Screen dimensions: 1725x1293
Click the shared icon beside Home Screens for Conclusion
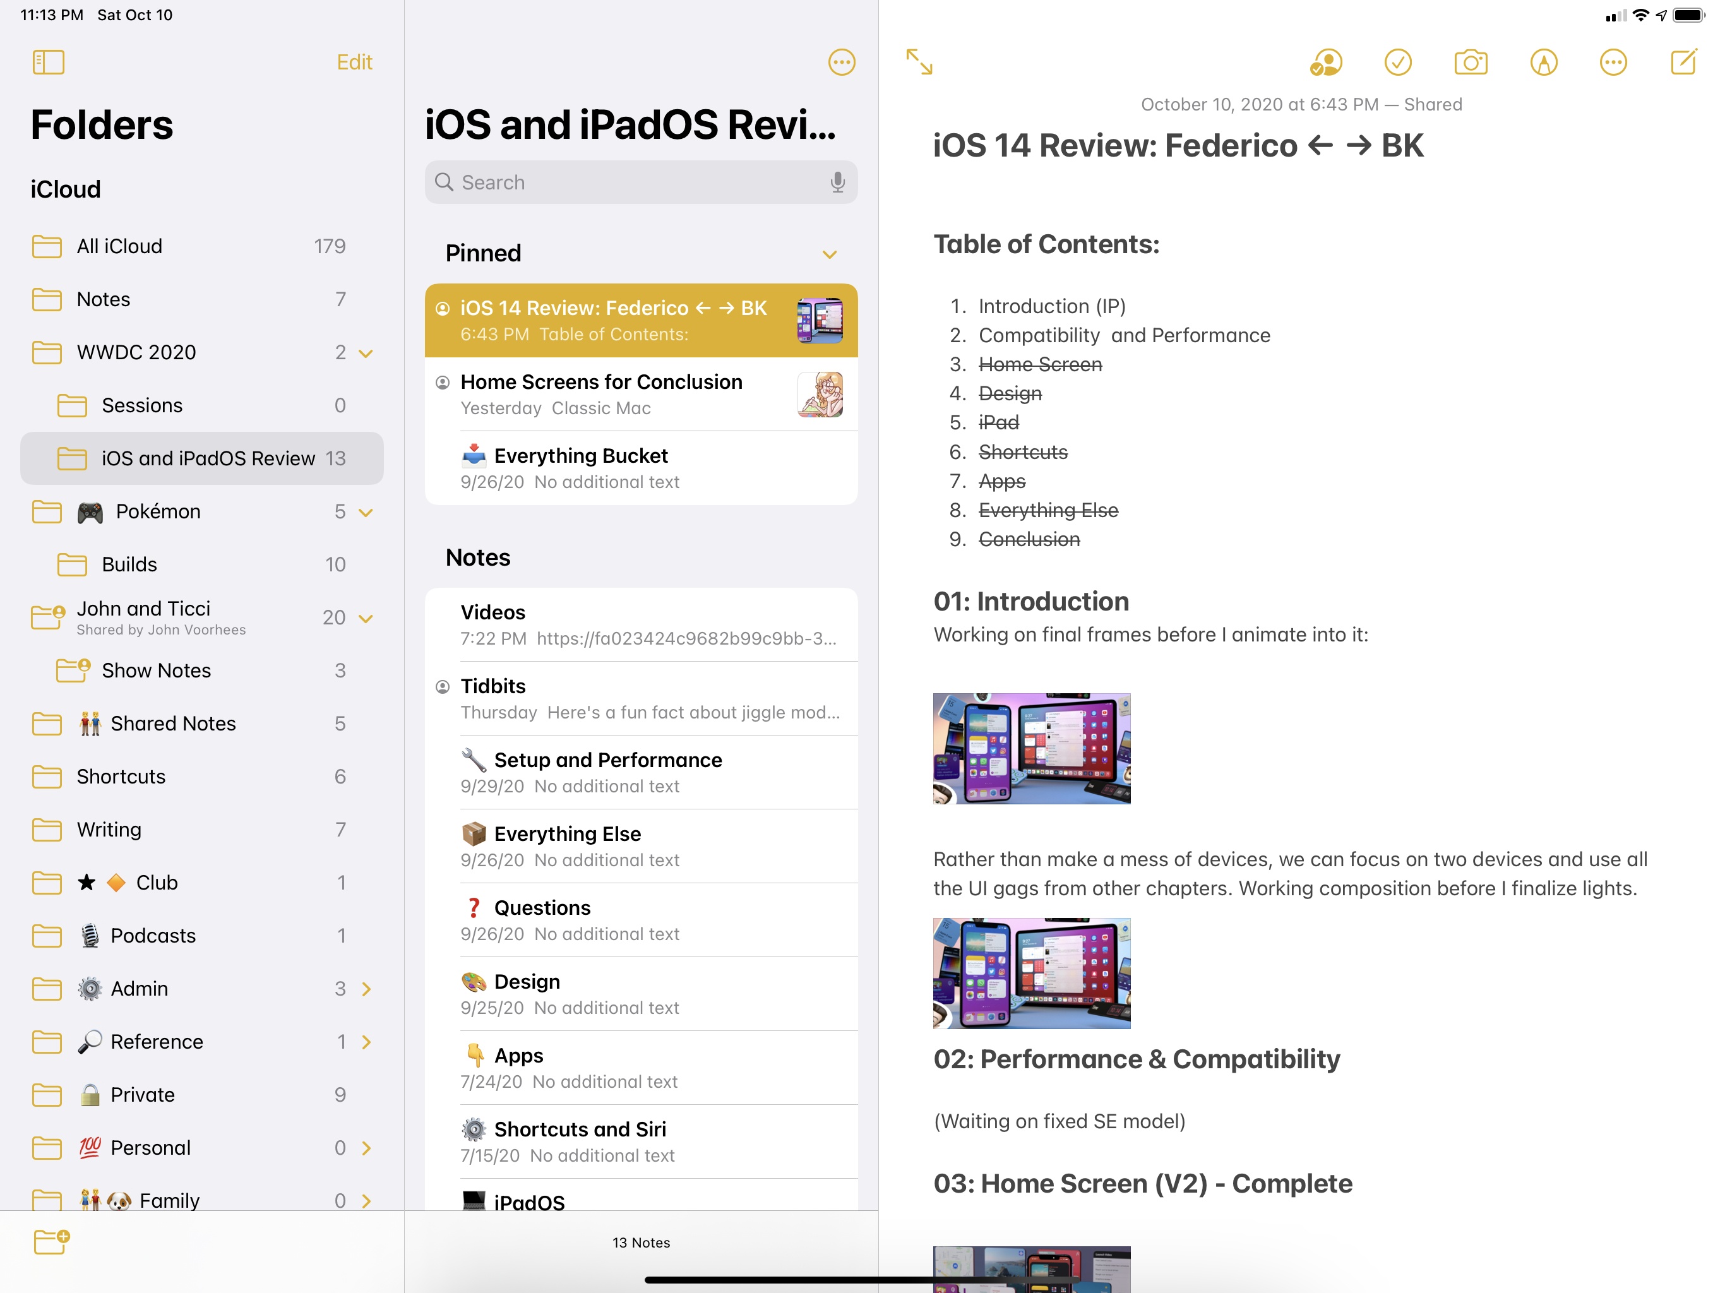pos(442,383)
